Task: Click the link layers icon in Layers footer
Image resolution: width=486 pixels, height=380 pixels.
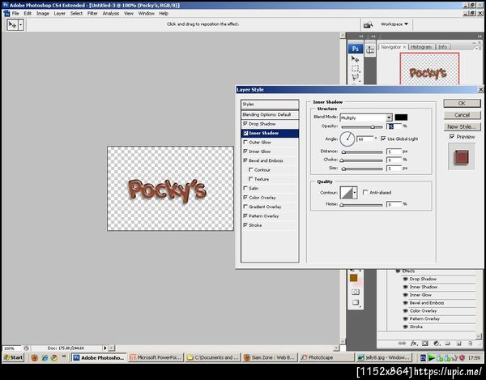Action: [402, 343]
